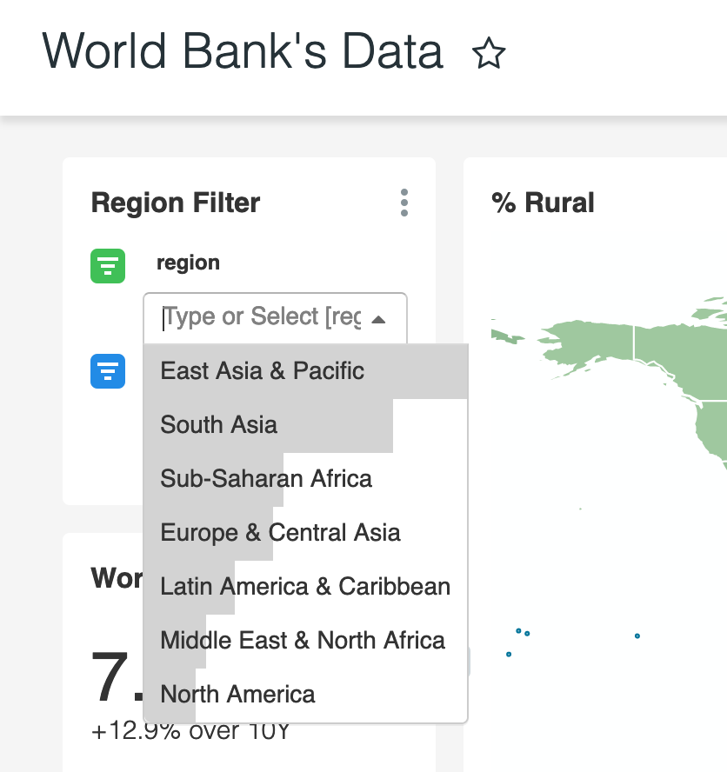Viewport: 727px width, 772px height.
Task: Open the region combo box field
Action: (x=261, y=317)
